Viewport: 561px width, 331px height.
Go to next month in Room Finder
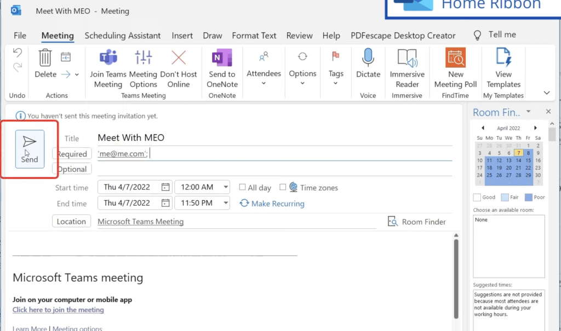pos(535,128)
